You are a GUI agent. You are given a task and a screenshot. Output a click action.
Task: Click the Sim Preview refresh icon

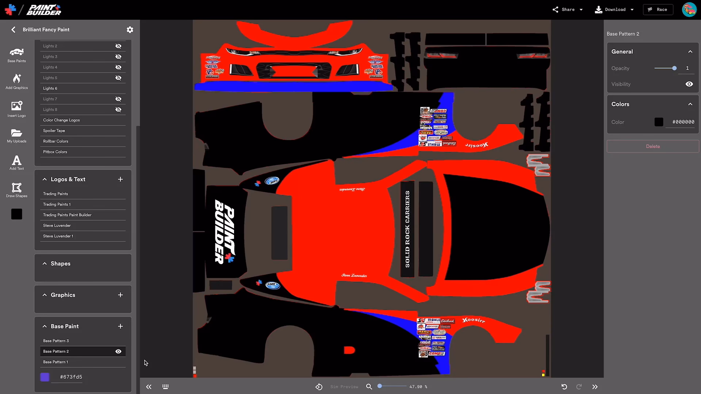click(319, 387)
